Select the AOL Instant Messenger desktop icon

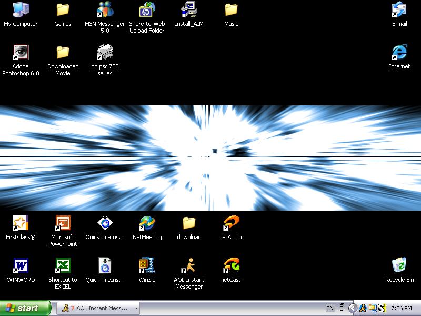pyautogui.click(x=189, y=266)
